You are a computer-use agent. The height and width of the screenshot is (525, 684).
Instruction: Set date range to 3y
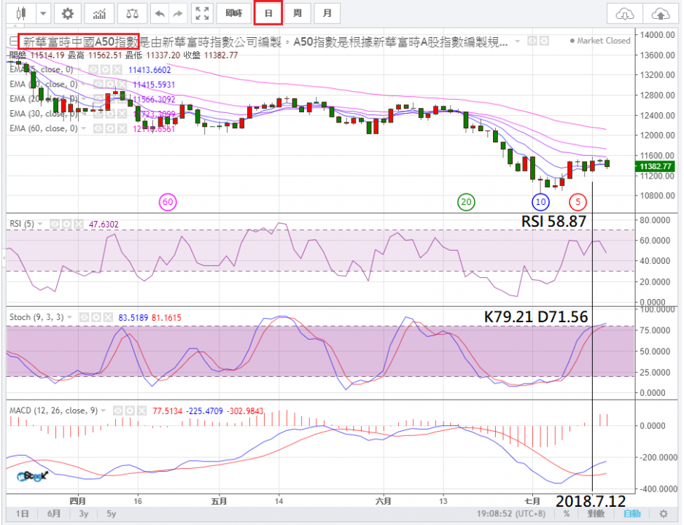tap(84, 513)
